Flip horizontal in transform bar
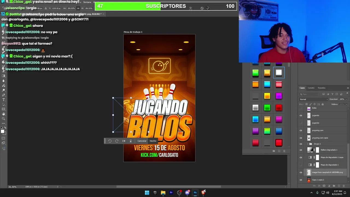This screenshot has height=197, width=350. click(124, 141)
